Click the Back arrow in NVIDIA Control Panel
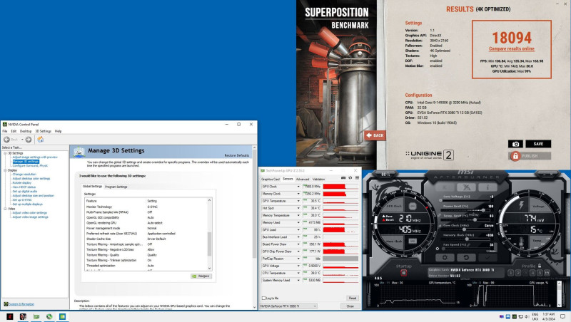Viewport: 571px width, 322px height. [6, 140]
